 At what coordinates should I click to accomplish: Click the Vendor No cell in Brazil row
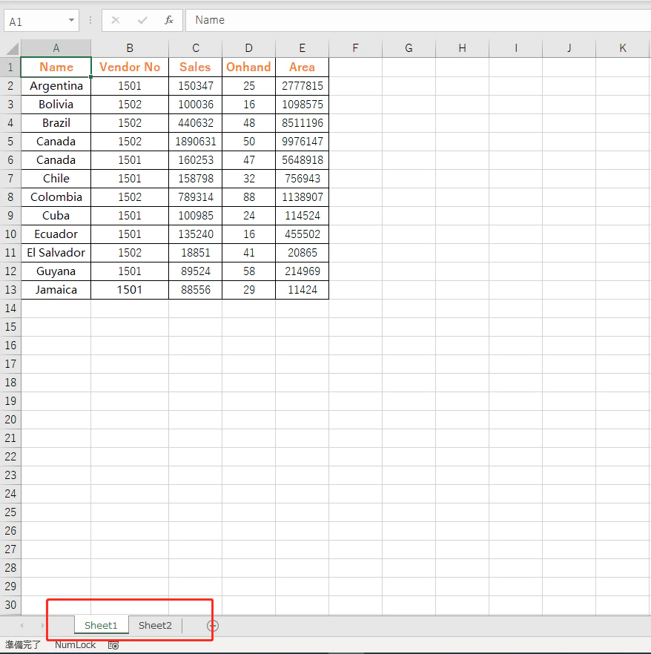pos(130,123)
